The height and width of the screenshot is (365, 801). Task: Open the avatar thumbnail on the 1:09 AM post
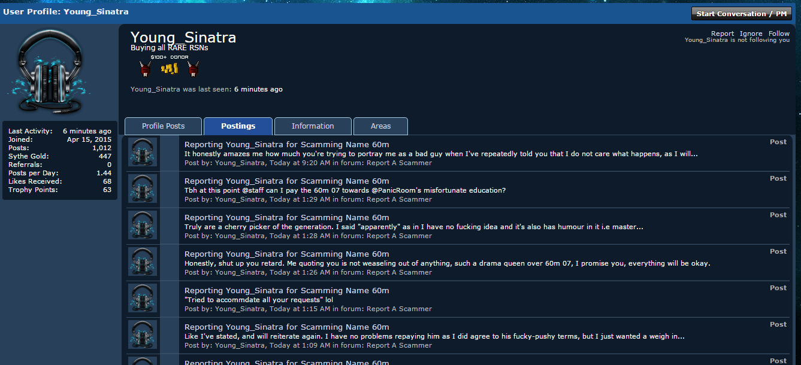[143, 334]
